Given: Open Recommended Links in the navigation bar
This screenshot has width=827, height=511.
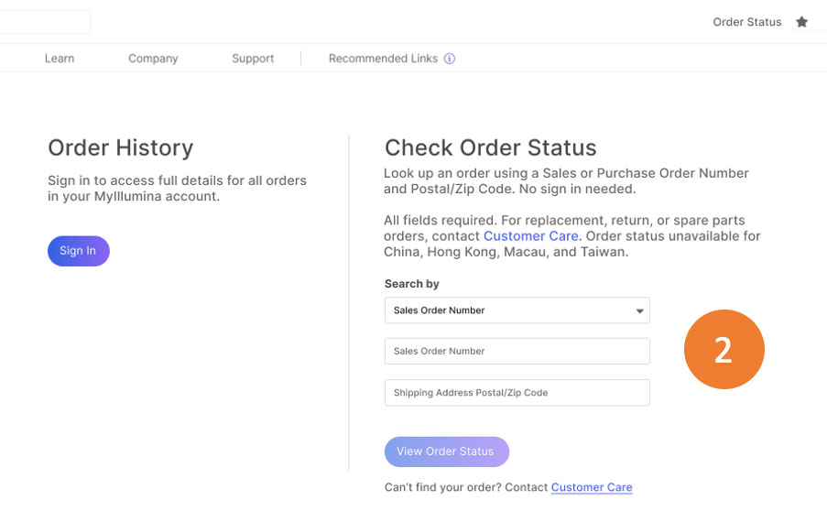Looking at the screenshot, I should click(383, 59).
